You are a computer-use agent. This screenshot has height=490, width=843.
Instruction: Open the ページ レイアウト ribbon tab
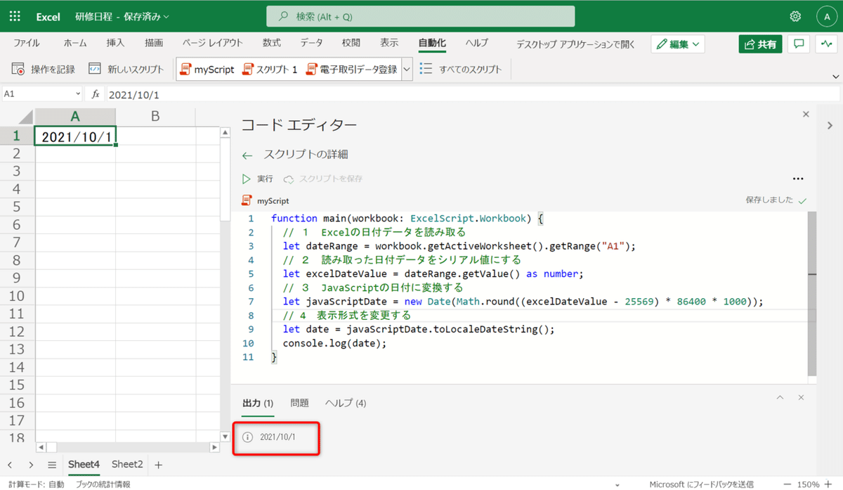click(x=213, y=43)
